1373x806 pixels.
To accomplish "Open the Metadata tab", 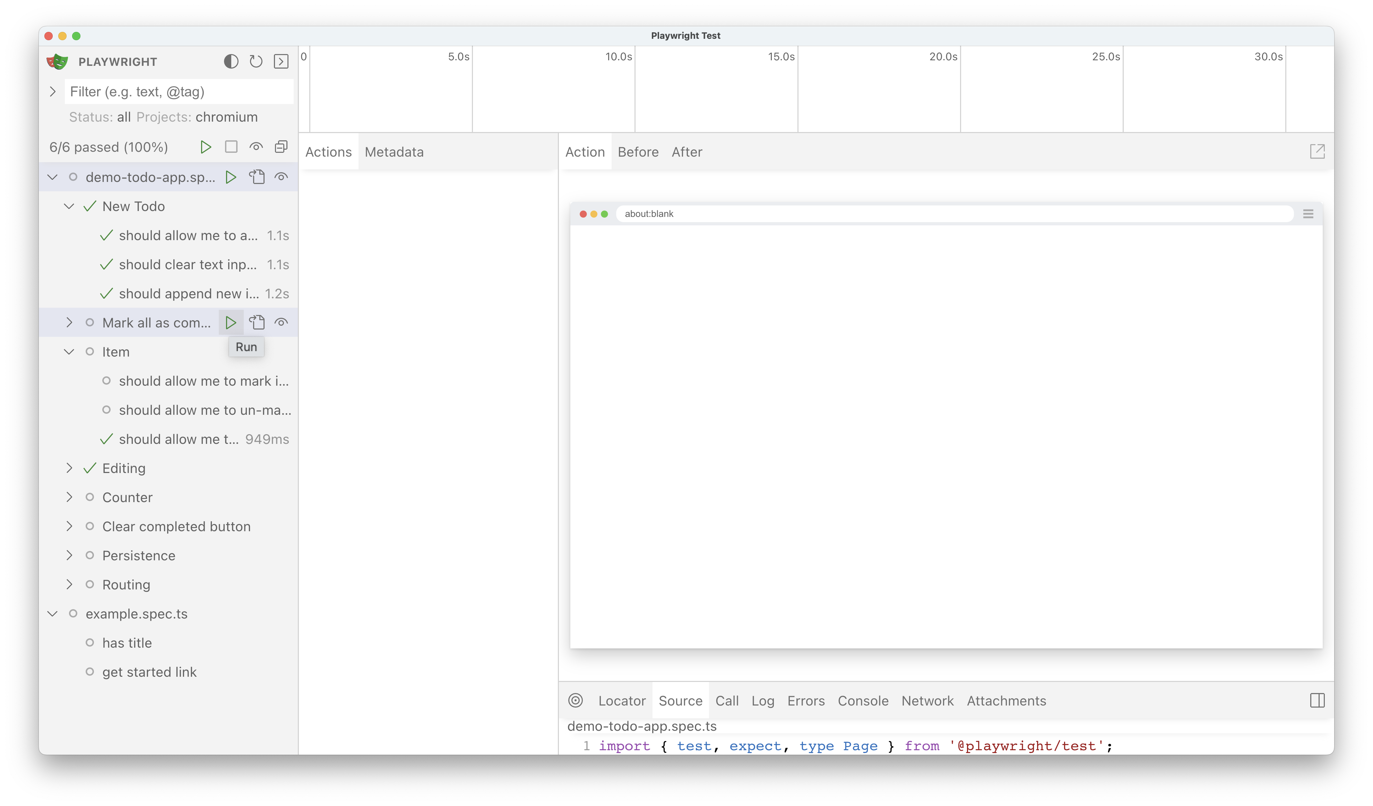I will (394, 152).
